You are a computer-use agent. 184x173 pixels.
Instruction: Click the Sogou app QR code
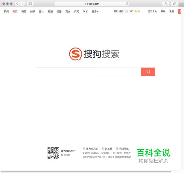click(x=53, y=153)
